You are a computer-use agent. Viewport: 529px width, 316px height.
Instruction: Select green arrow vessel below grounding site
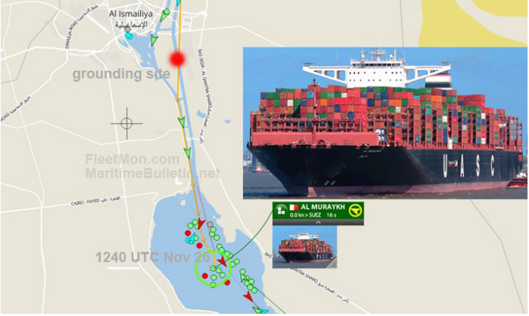[182, 122]
